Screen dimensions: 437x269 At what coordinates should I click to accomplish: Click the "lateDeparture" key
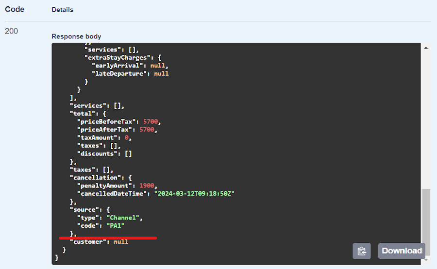[119, 74]
